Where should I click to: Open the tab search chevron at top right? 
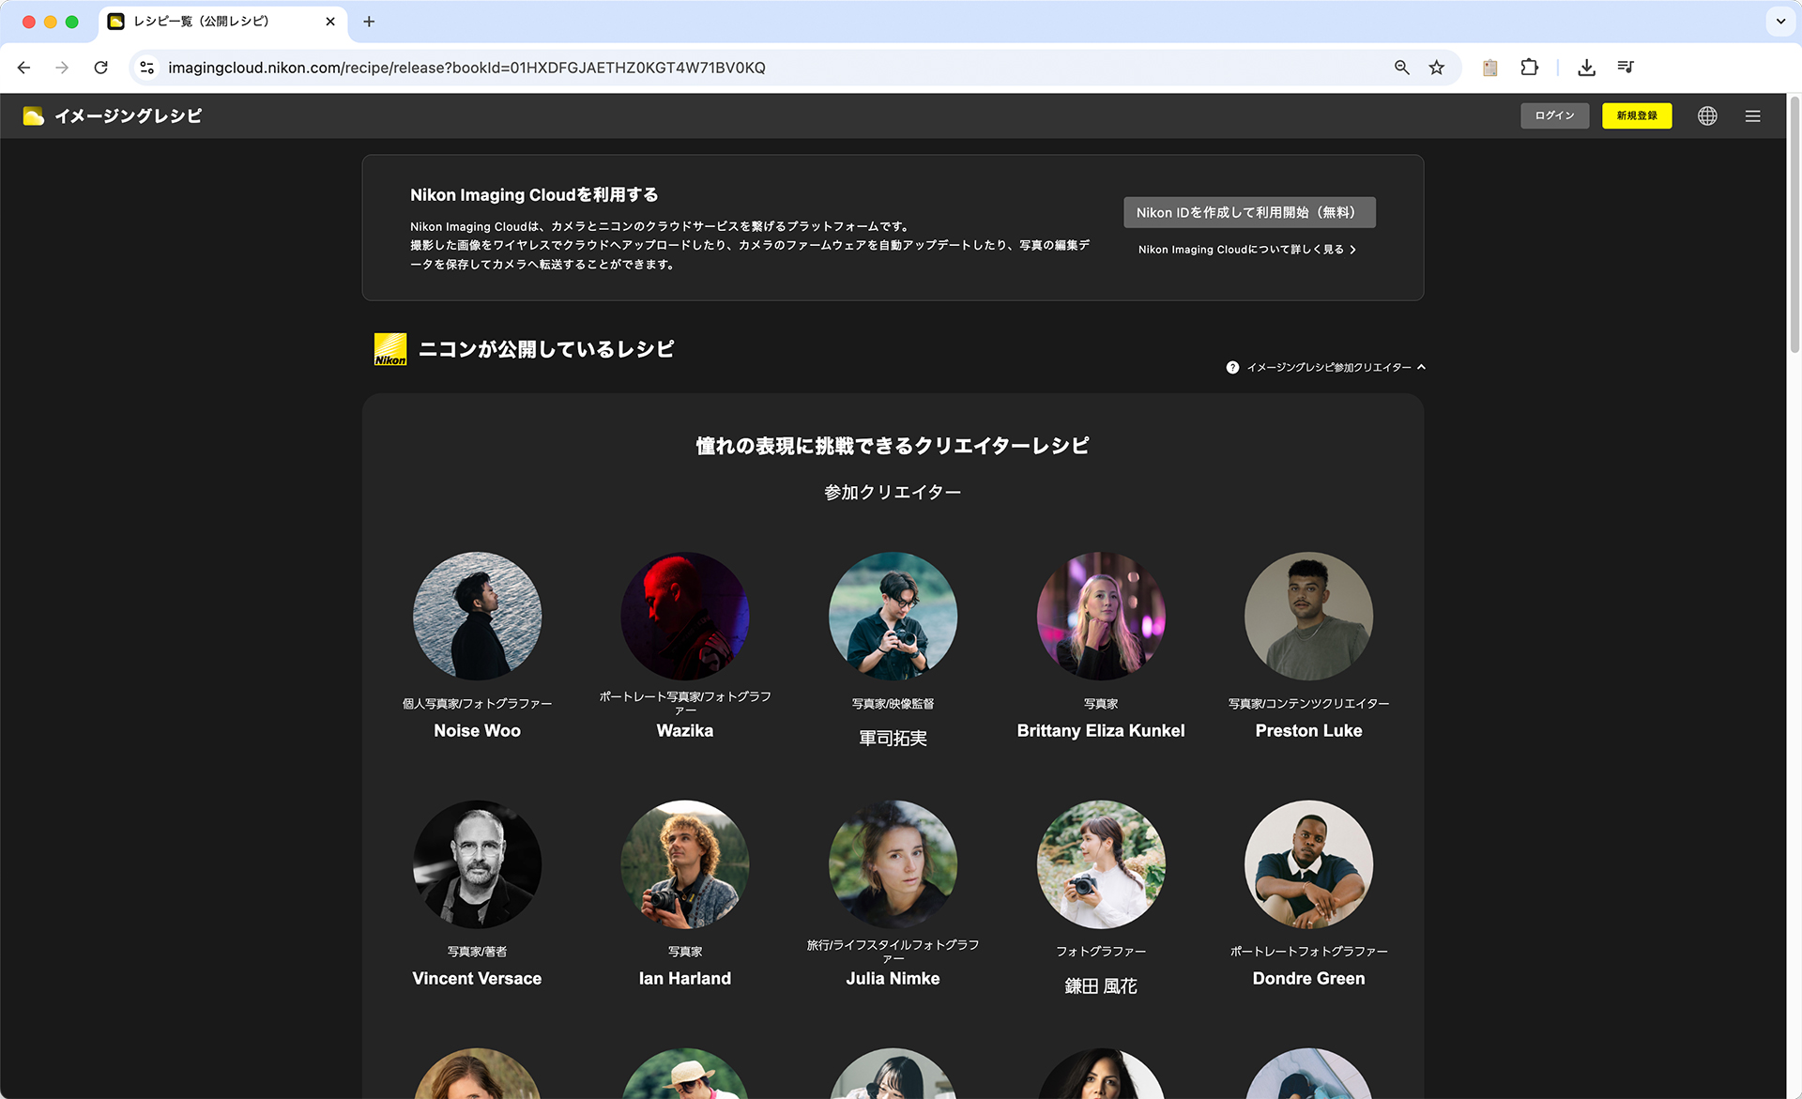[x=1780, y=21]
